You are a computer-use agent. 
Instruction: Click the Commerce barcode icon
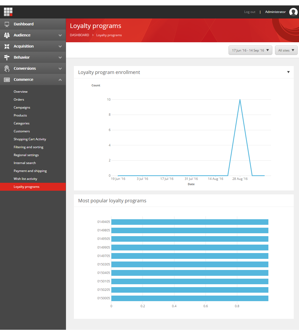click(7, 80)
